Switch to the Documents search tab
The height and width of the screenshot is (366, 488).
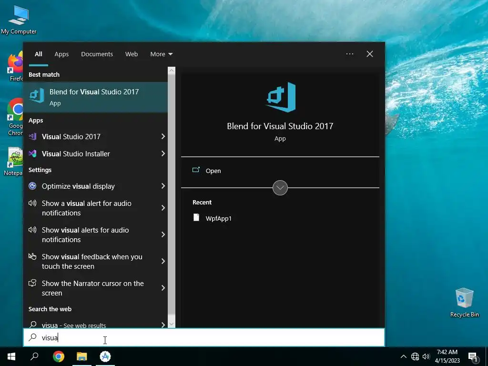click(x=97, y=54)
